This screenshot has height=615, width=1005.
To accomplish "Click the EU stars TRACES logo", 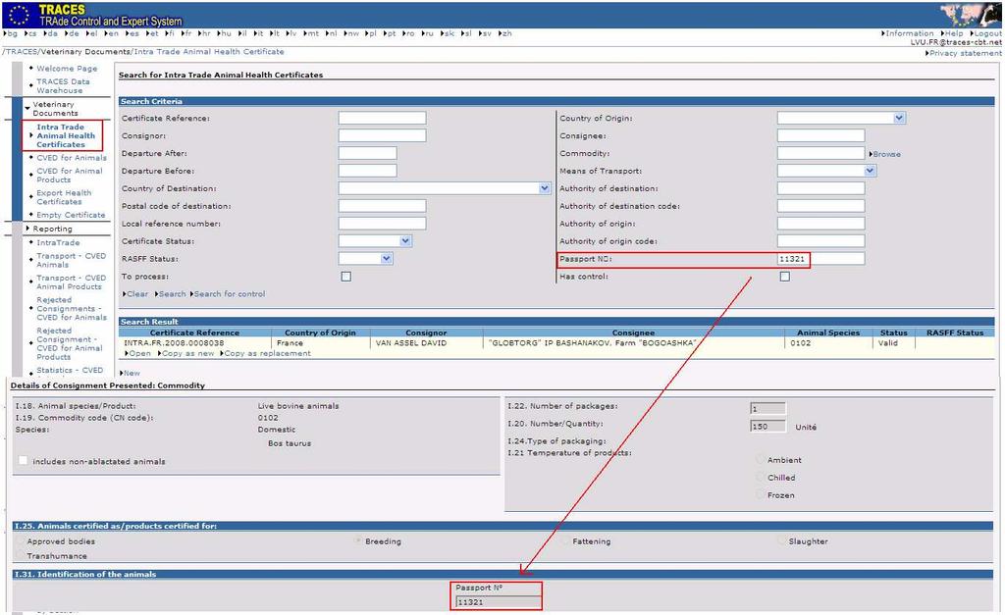I will point(20,14).
